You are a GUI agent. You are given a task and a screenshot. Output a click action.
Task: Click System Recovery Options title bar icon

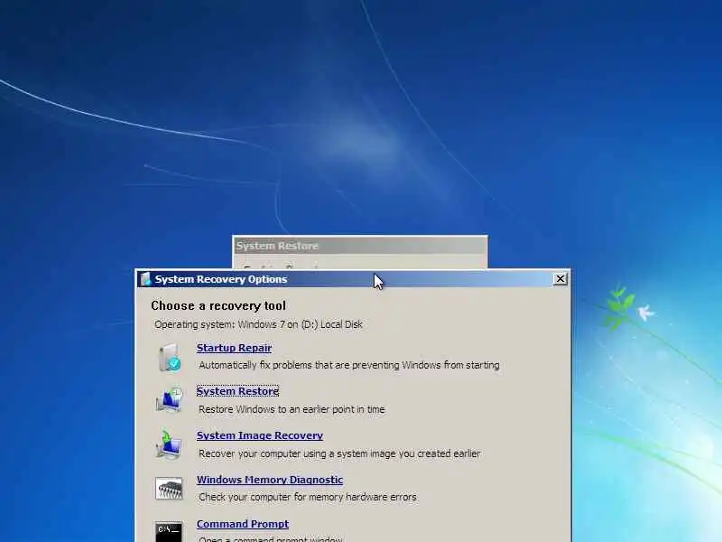pyautogui.click(x=146, y=279)
